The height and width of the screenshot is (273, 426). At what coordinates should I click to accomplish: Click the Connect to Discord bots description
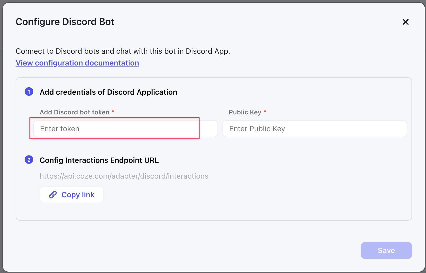[123, 51]
